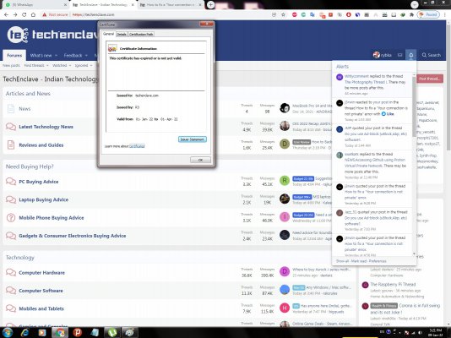Click the browser home icon
Viewport: 451px width, 338px height.
[x=34, y=14]
